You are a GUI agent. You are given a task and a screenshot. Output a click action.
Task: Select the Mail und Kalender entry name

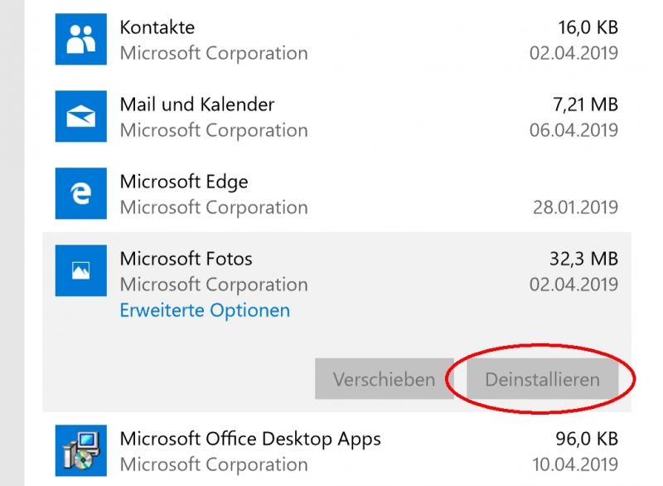click(197, 104)
